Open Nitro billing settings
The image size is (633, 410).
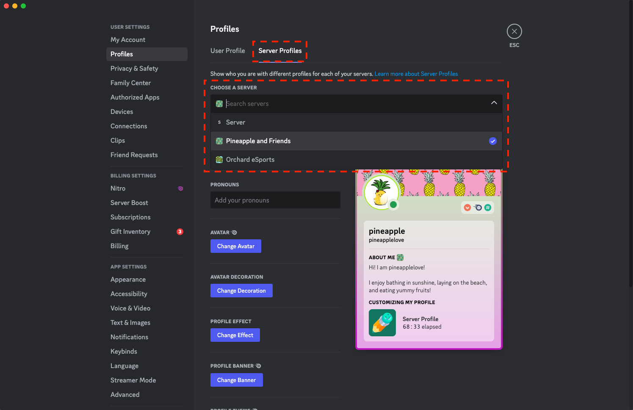point(147,188)
